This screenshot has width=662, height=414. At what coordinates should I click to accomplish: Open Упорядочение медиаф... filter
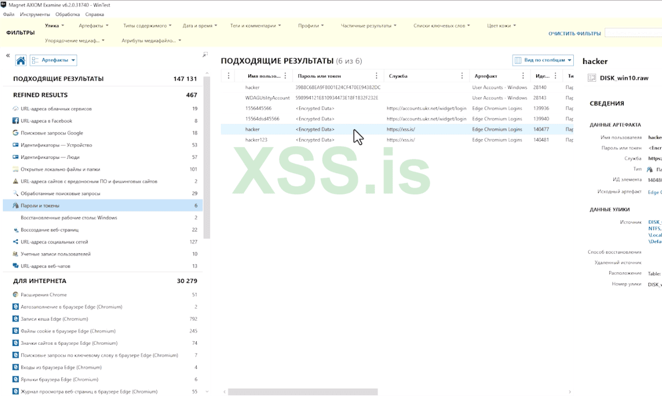coord(74,41)
